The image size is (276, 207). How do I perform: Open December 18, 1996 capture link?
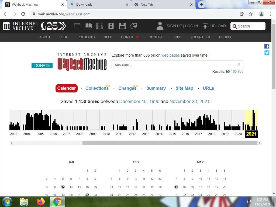(139, 101)
